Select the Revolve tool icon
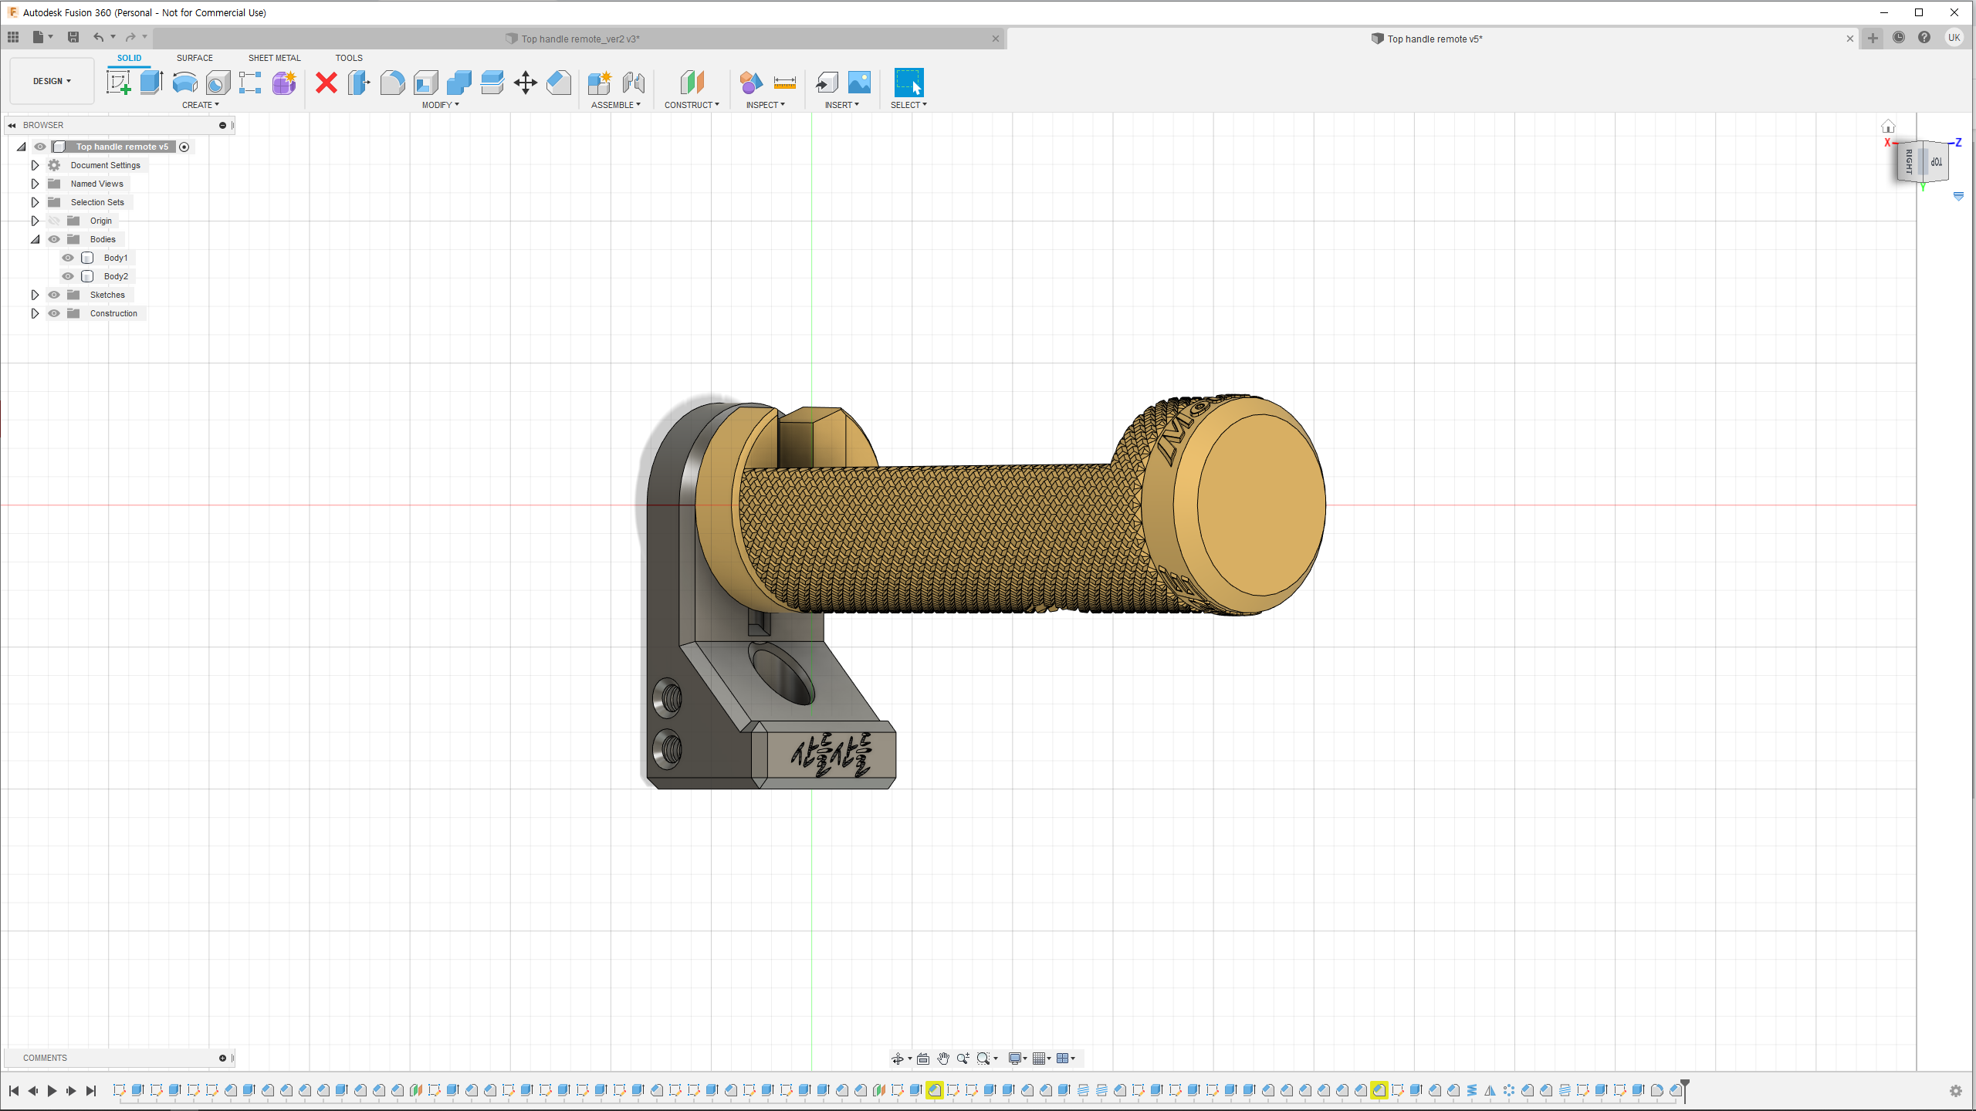This screenshot has height=1111, width=1976. click(x=184, y=82)
